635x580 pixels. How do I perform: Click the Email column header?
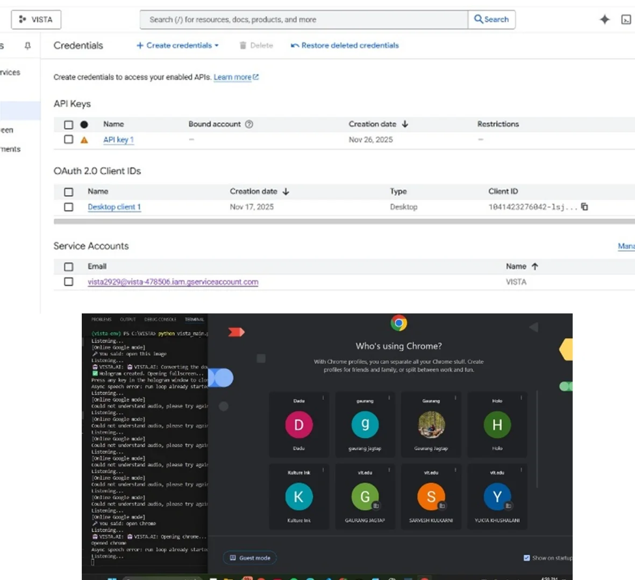coord(97,266)
